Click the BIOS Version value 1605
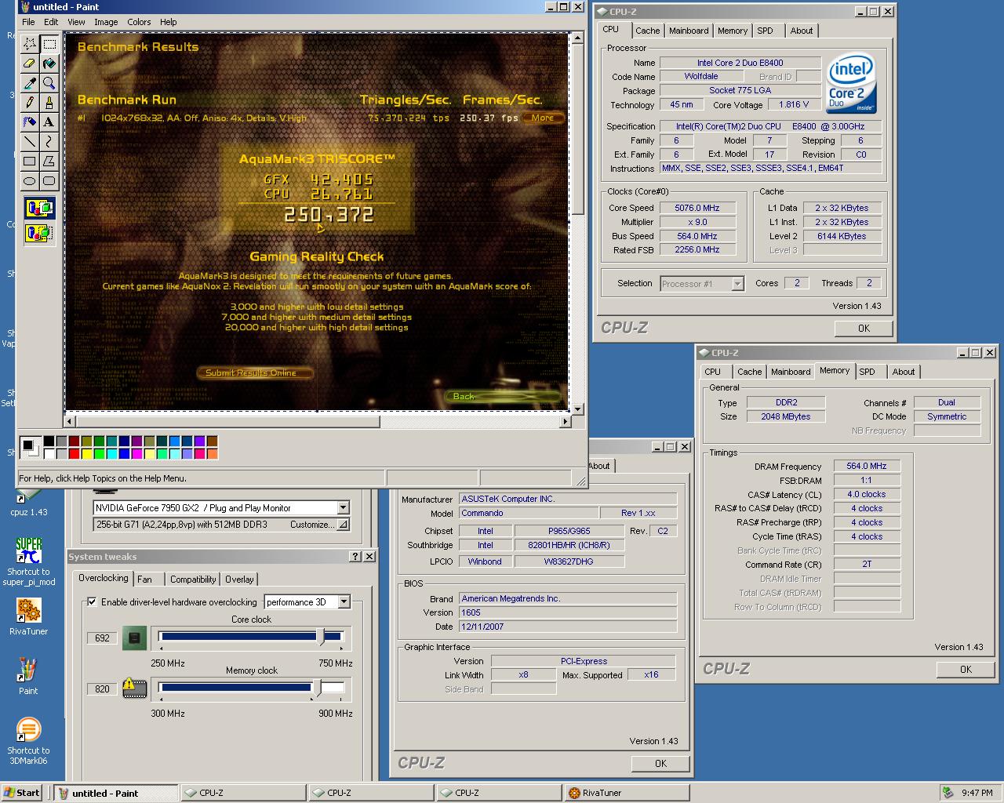 tap(568, 612)
